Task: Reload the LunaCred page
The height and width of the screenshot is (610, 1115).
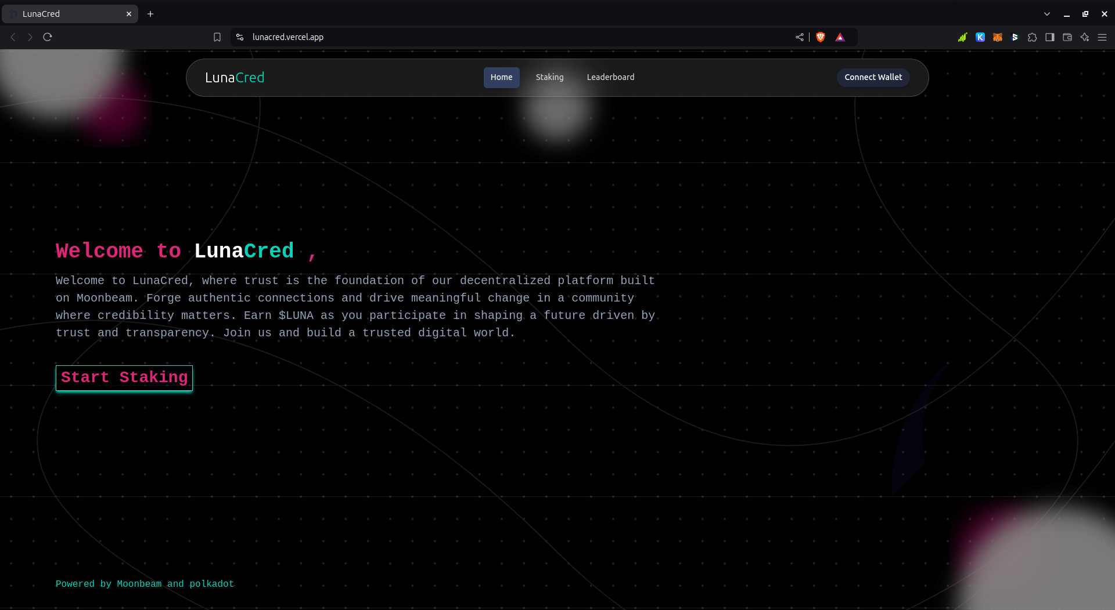Action: (48, 37)
